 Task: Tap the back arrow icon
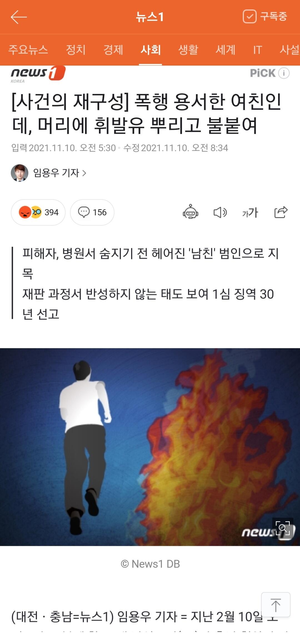[19, 17]
